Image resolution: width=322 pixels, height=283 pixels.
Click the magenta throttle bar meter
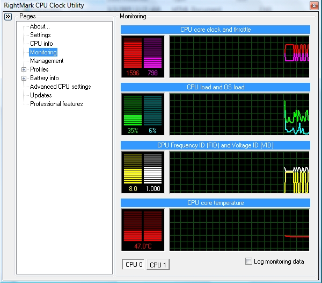[x=152, y=53]
